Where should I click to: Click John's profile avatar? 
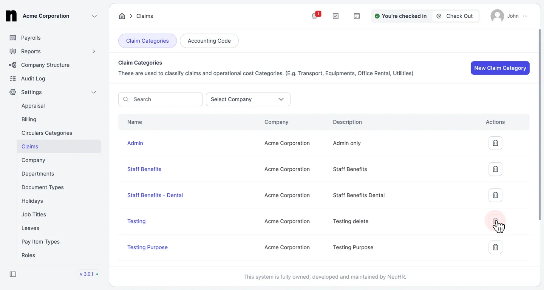[x=497, y=16]
